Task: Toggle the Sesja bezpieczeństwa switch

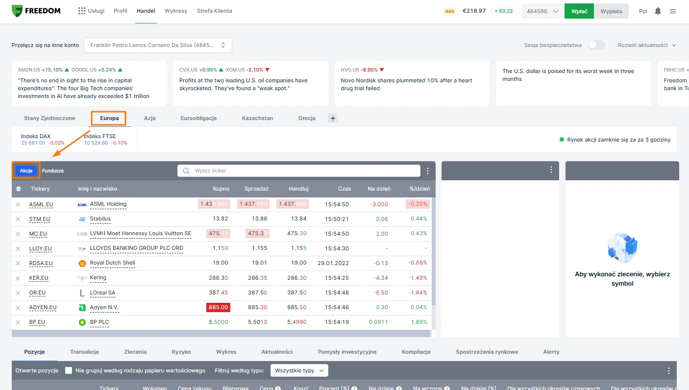Action: tap(596, 45)
